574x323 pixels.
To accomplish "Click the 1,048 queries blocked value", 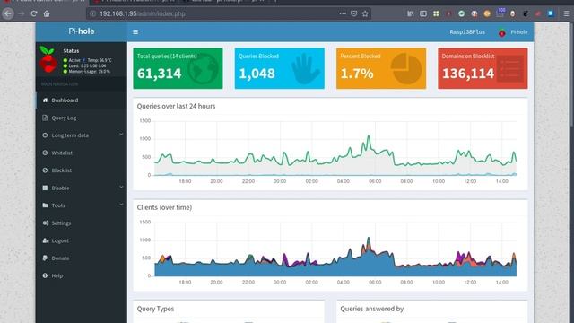I will 257,74.
